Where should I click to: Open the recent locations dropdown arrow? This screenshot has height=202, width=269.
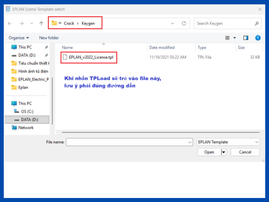(32, 24)
